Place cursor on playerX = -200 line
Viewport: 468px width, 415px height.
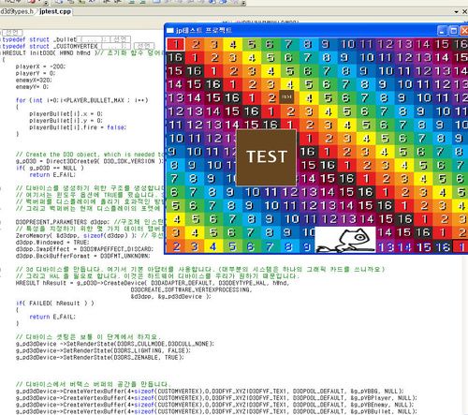click(x=40, y=67)
